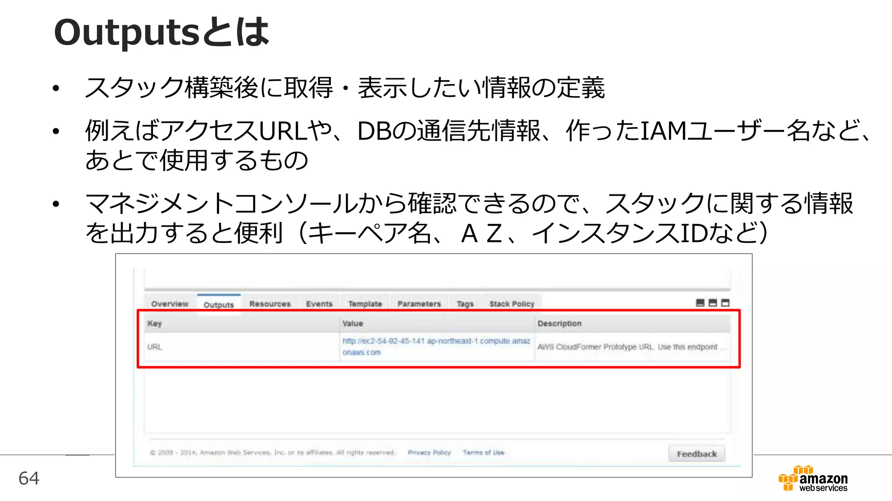The width and height of the screenshot is (892, 501).
Task: Click the split pane layout icon
Action: (x=713, y=303)
